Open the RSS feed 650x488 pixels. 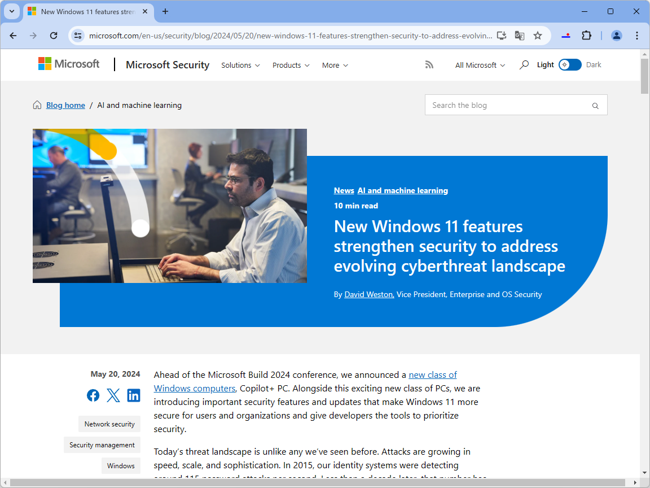pyautogui.click(x=429, y=64)
